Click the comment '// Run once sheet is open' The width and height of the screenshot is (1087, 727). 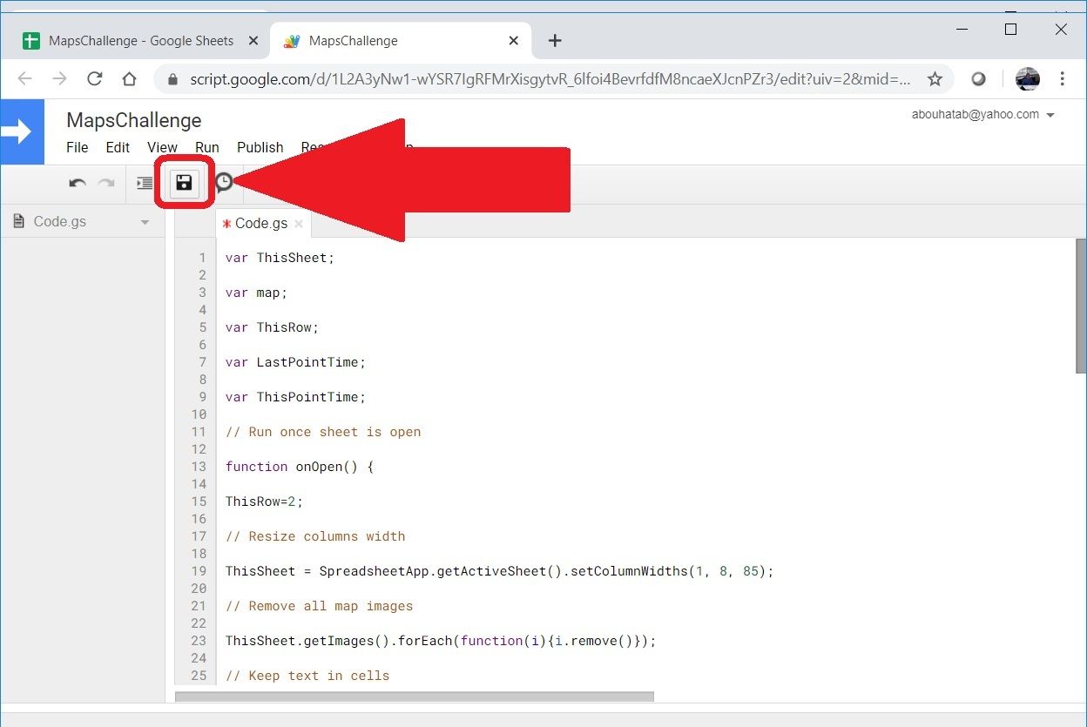tap(323, 432)
